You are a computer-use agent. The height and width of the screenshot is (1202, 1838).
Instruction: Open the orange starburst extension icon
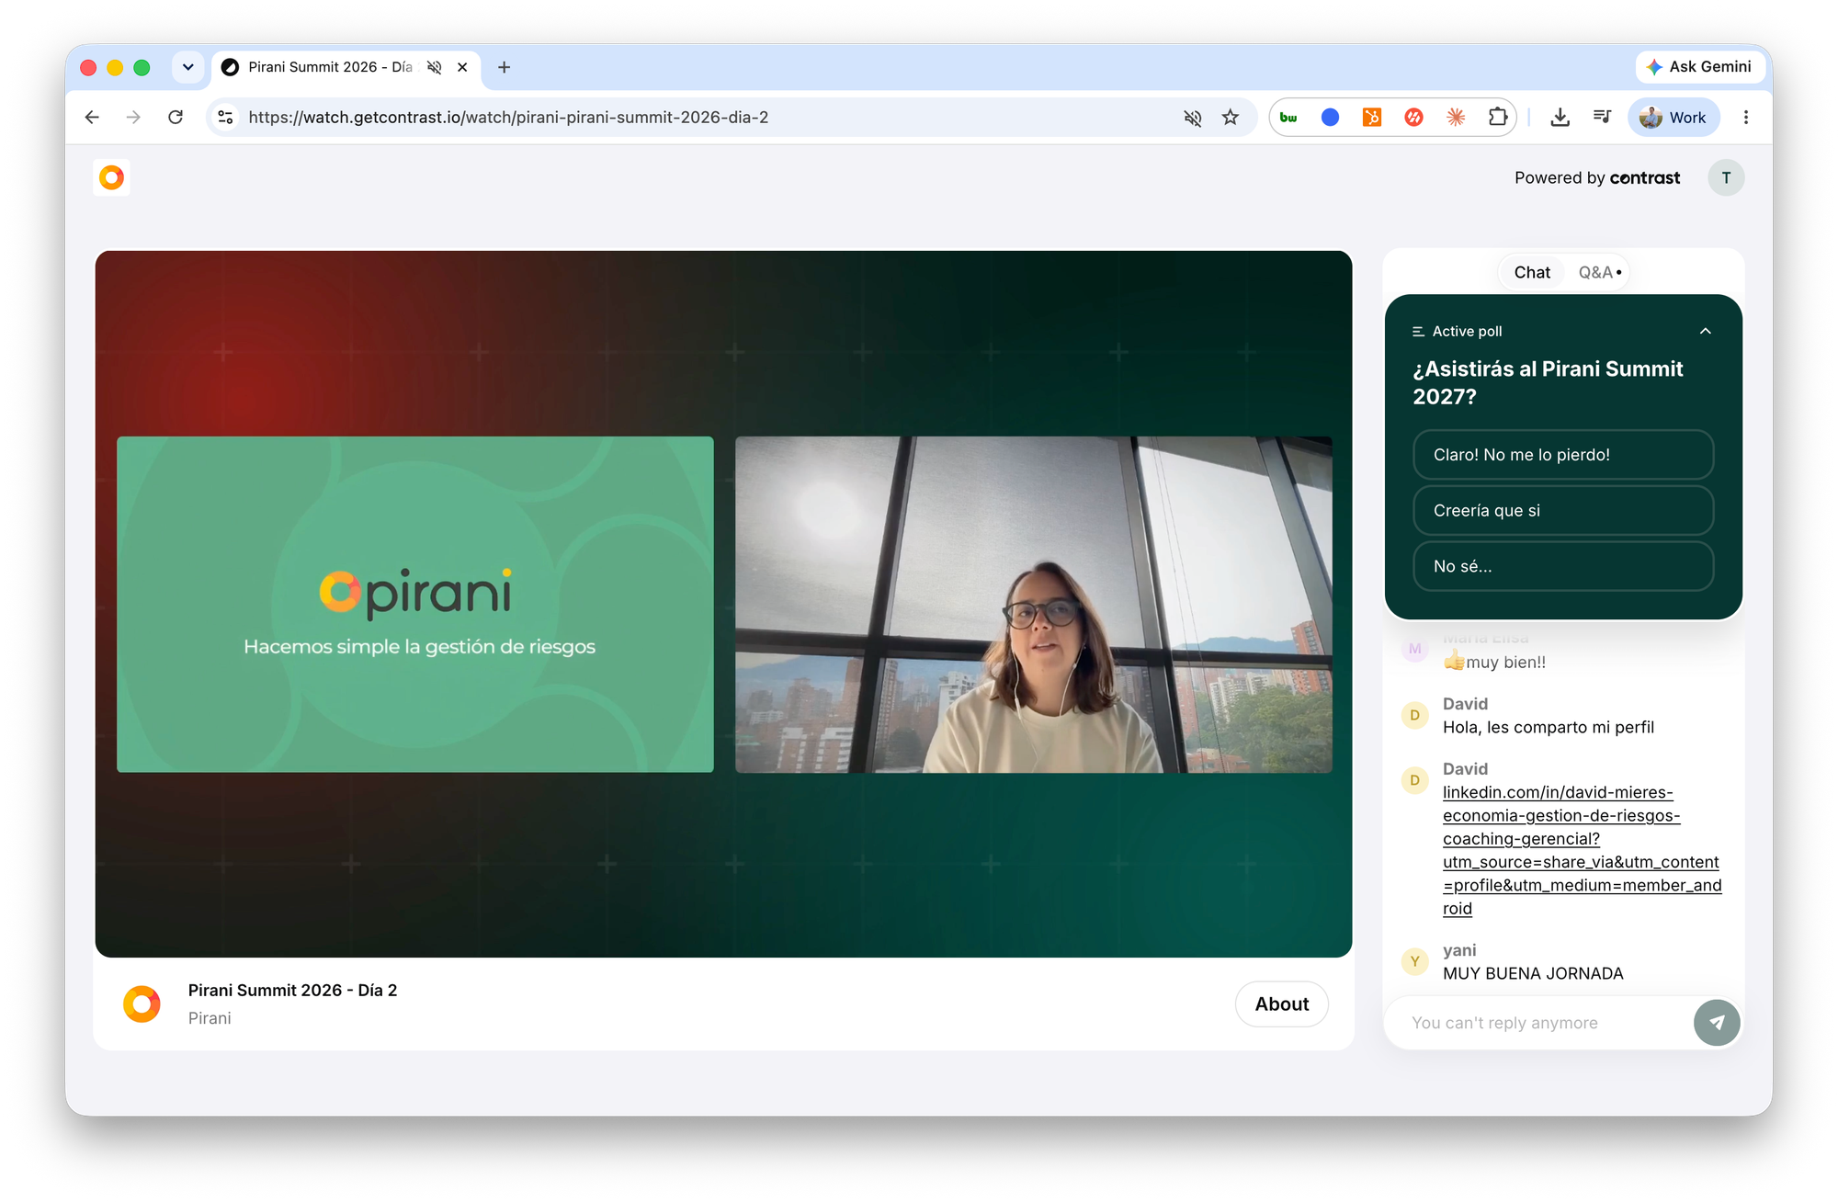(x=1456, y=117)
